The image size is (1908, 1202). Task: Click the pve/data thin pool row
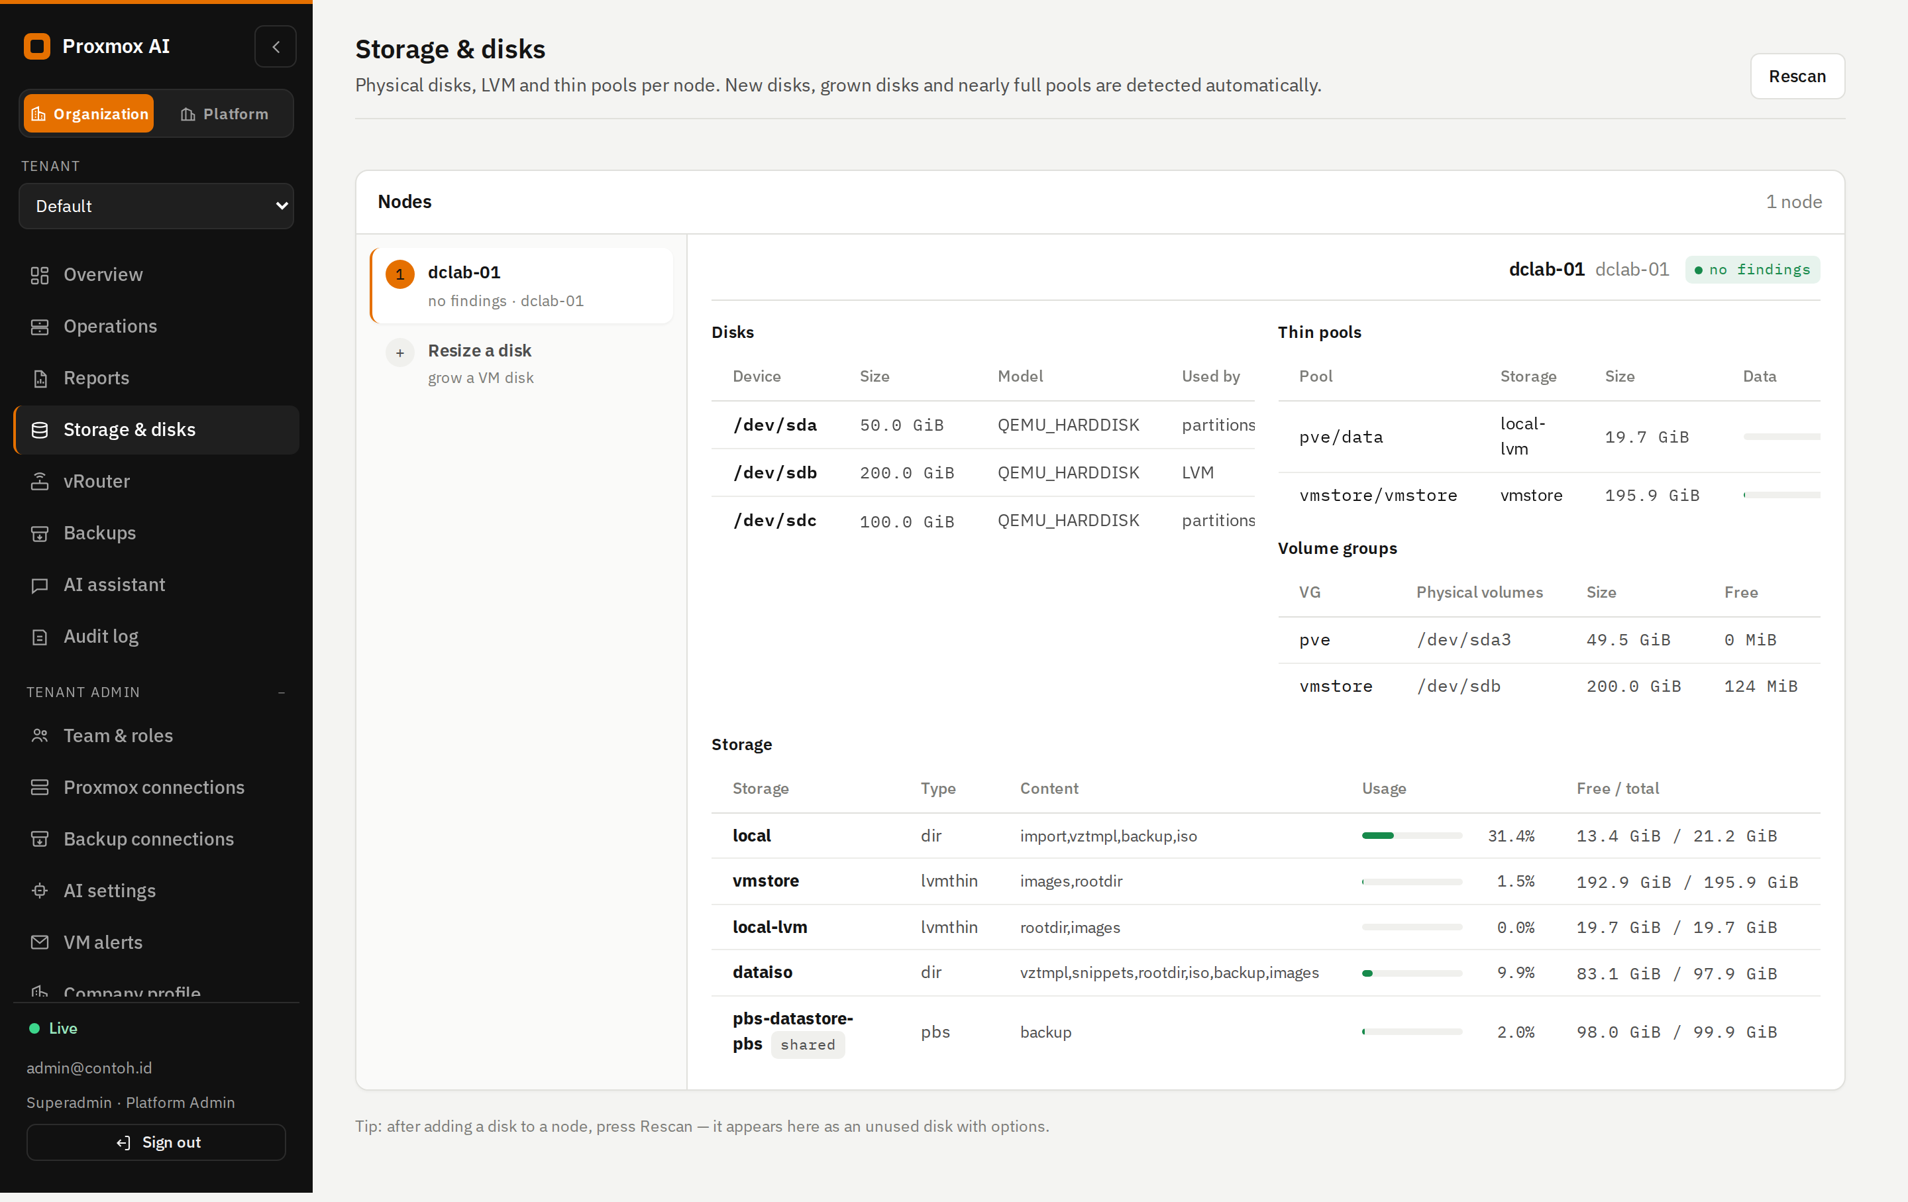[1548, 437]
